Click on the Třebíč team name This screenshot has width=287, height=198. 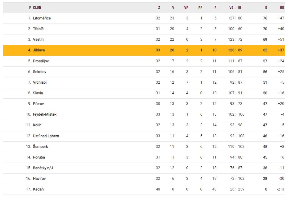tap(38, 29)
